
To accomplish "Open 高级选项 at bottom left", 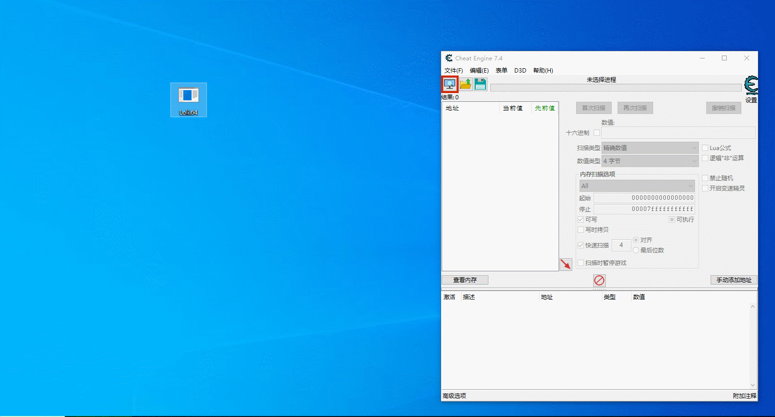I will pos(454,396).
